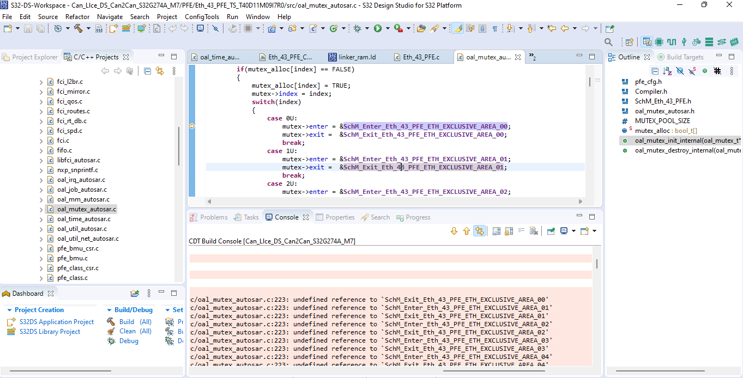Screen dimensions: 743x378
Task: Toggle Mark Occurrences highlighter button
Action: point(457,28)
